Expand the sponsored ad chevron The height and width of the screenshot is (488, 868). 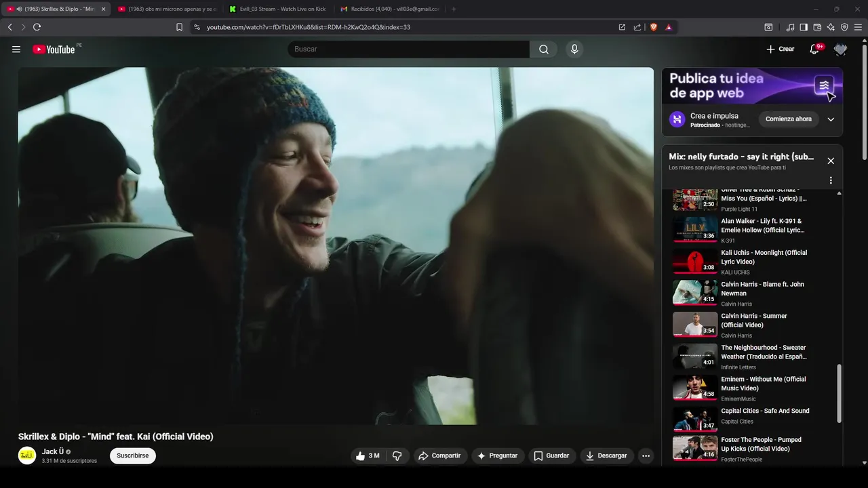(831, 119)
